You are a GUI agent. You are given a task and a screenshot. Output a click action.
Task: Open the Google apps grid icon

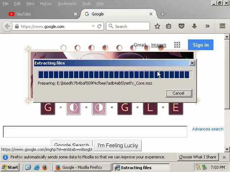(177, 45)
